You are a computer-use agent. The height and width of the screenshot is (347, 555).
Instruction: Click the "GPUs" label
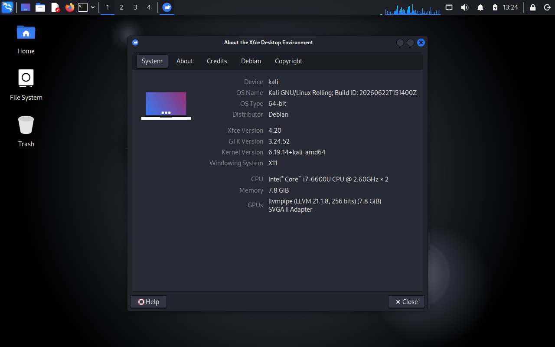coord(255,205)
